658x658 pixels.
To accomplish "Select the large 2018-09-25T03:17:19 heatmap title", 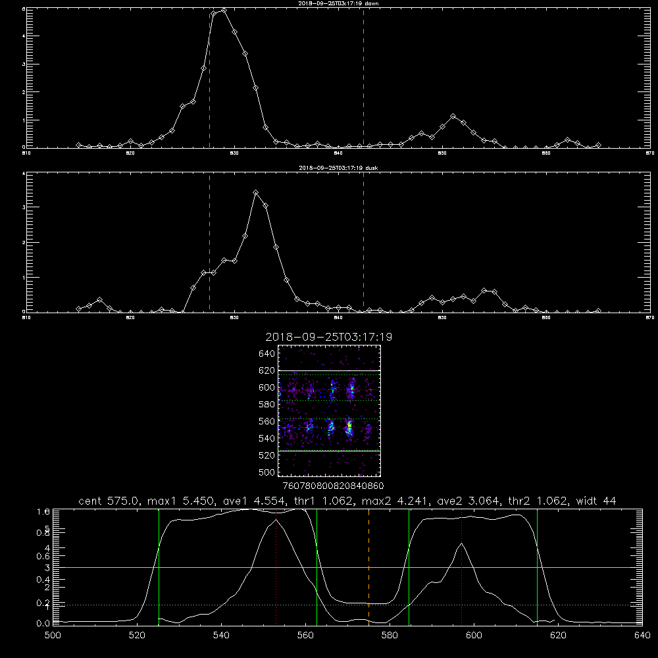I will click(x=329, y=337).
